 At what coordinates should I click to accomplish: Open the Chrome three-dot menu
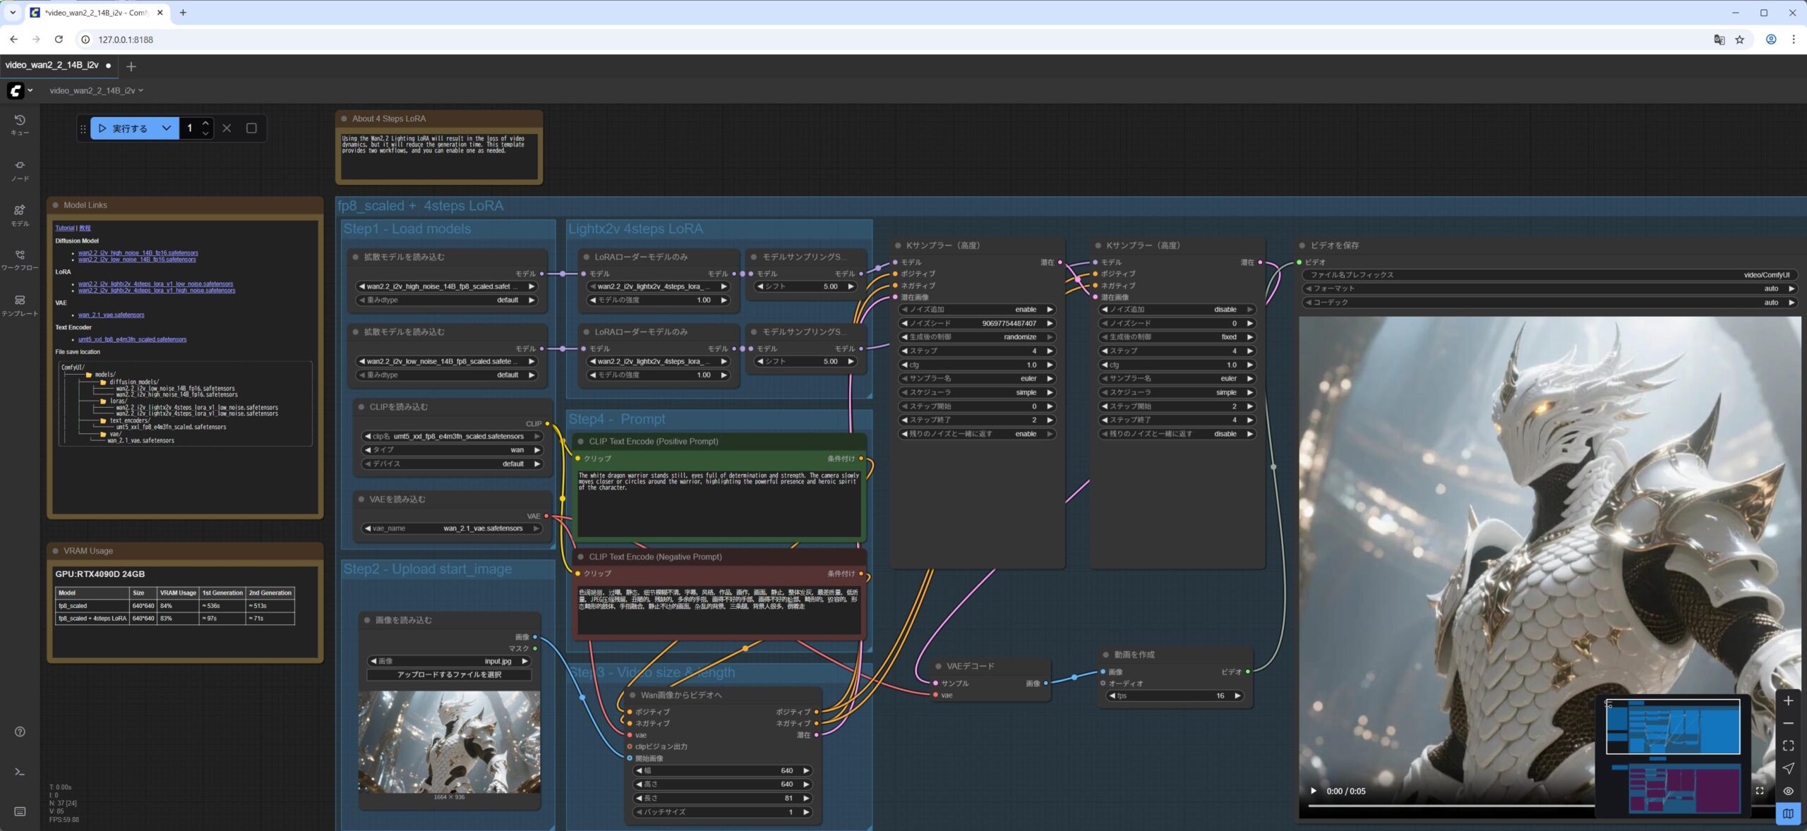pyautogui.click(x=1794, y=40)
